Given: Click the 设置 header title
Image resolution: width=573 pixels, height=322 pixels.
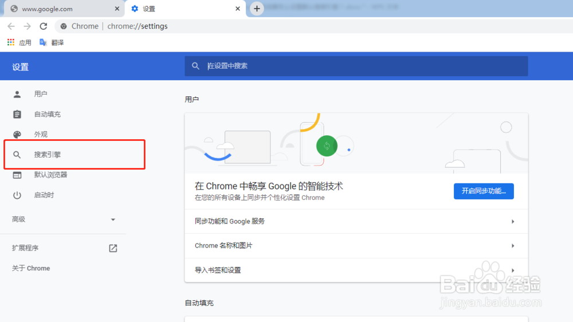Looking at the screenshot, I should coord(21,67).
